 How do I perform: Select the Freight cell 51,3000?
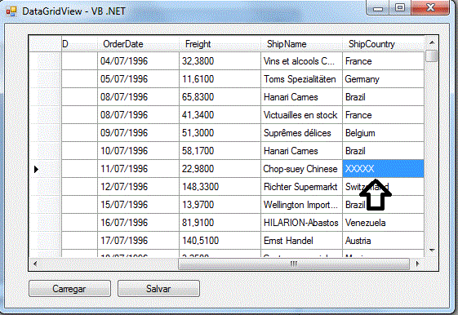coord(220,133)
